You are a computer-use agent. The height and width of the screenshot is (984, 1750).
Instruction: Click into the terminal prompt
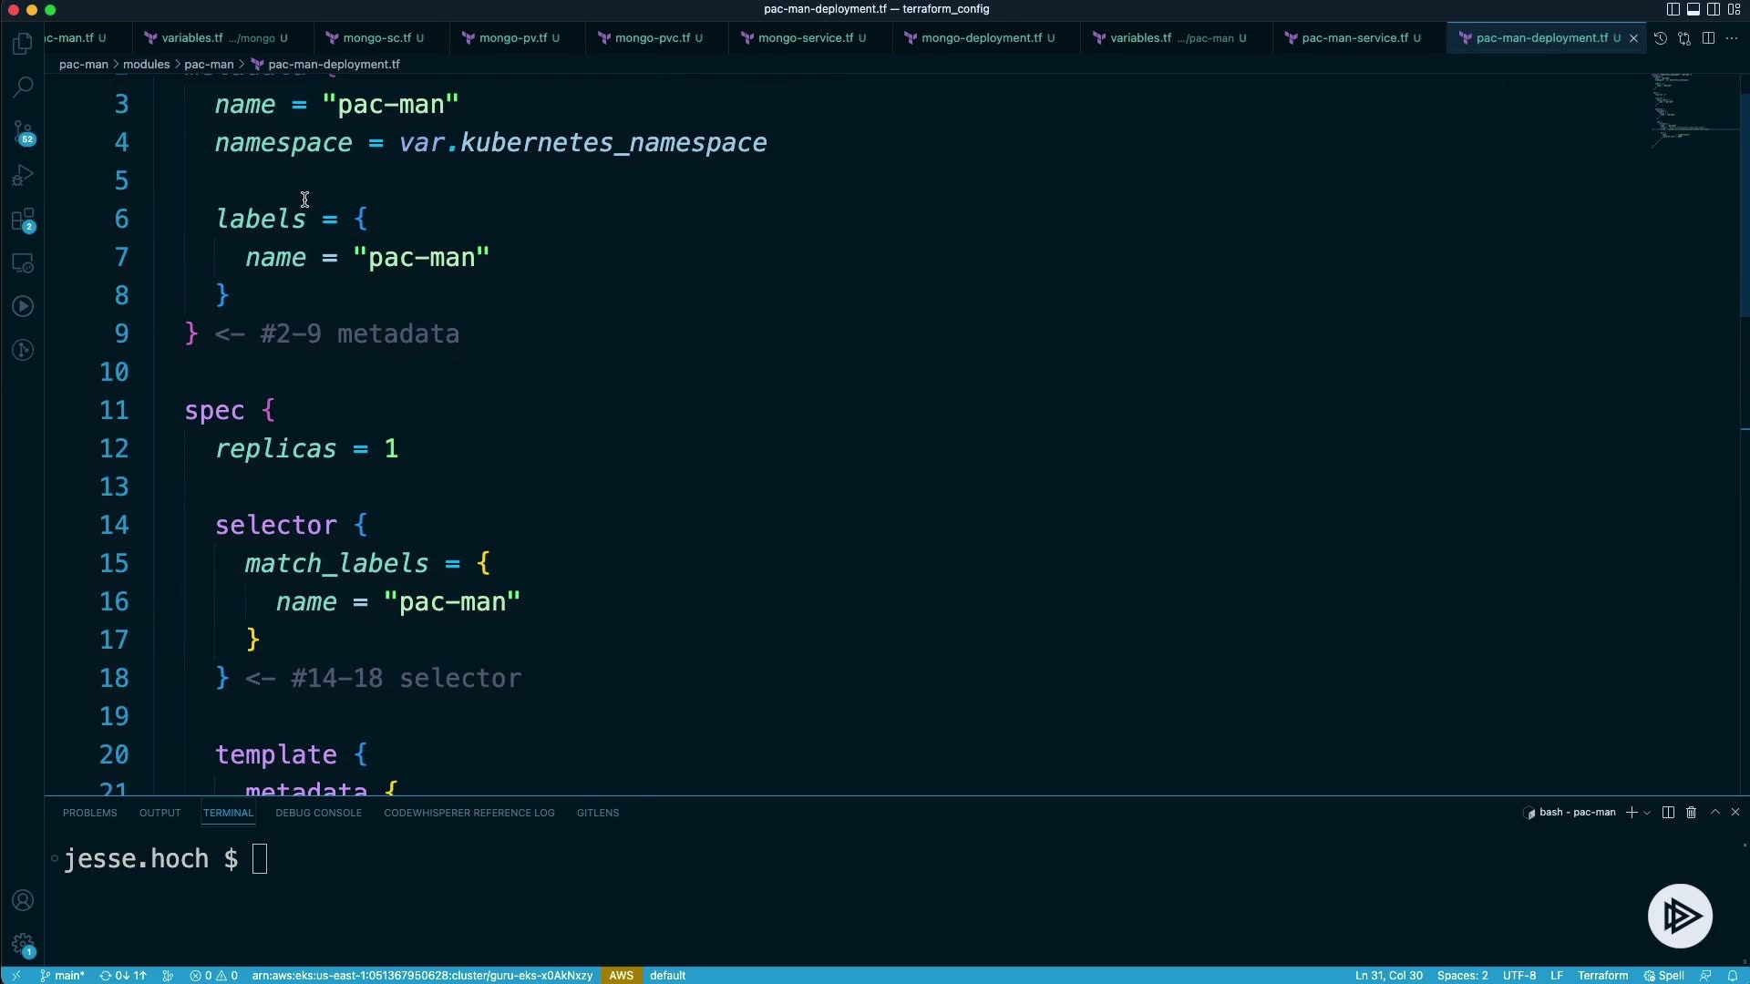pos(260,859)
